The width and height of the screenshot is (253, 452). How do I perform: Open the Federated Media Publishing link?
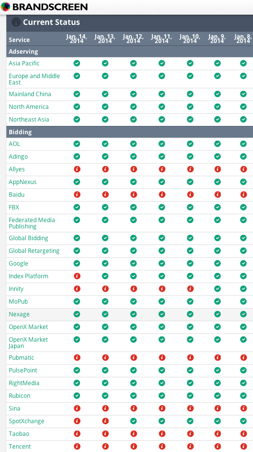[32, 223]
